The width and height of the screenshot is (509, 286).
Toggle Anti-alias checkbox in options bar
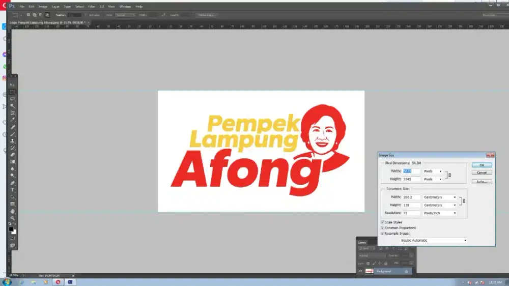87,15
